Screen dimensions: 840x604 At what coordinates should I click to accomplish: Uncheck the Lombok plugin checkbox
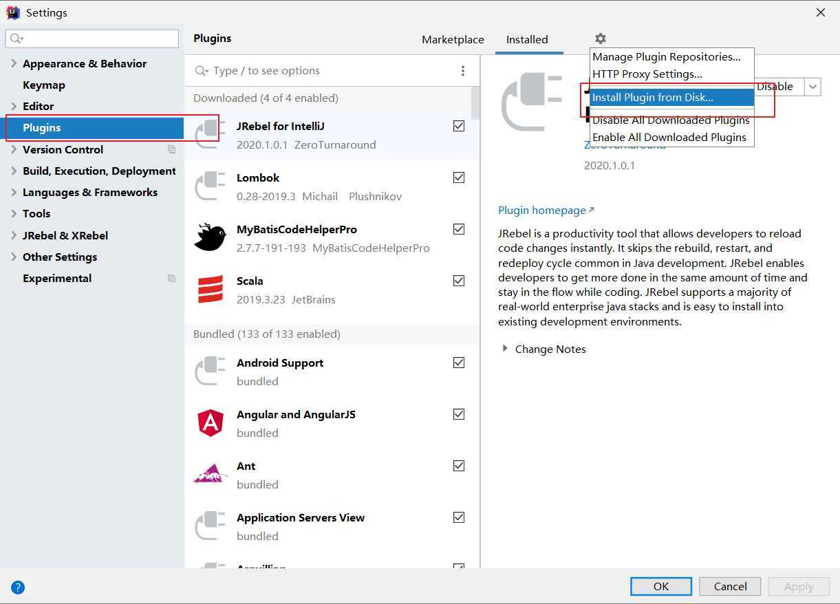coord(459,177)
